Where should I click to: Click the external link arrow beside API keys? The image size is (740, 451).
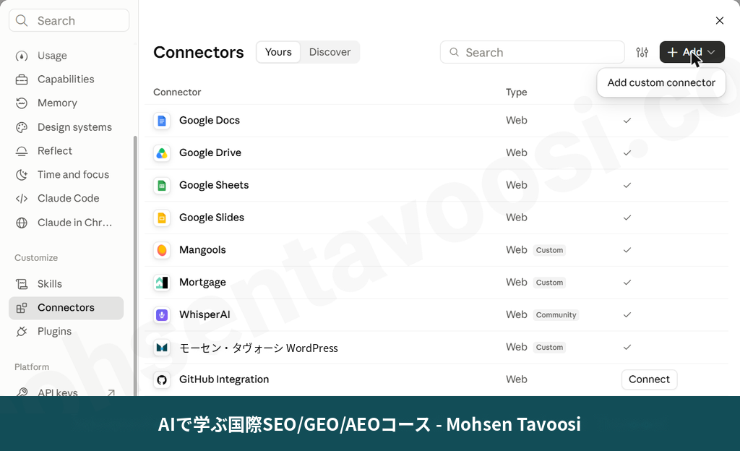pyautogui.click(x=111, y=392)
